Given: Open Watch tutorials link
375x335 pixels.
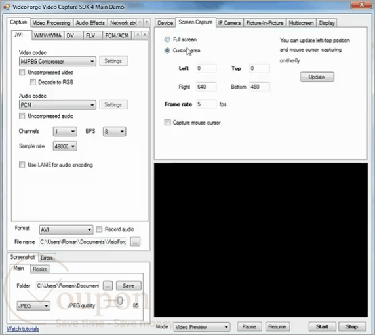Looking at the screenshot, I should (23, 329).
